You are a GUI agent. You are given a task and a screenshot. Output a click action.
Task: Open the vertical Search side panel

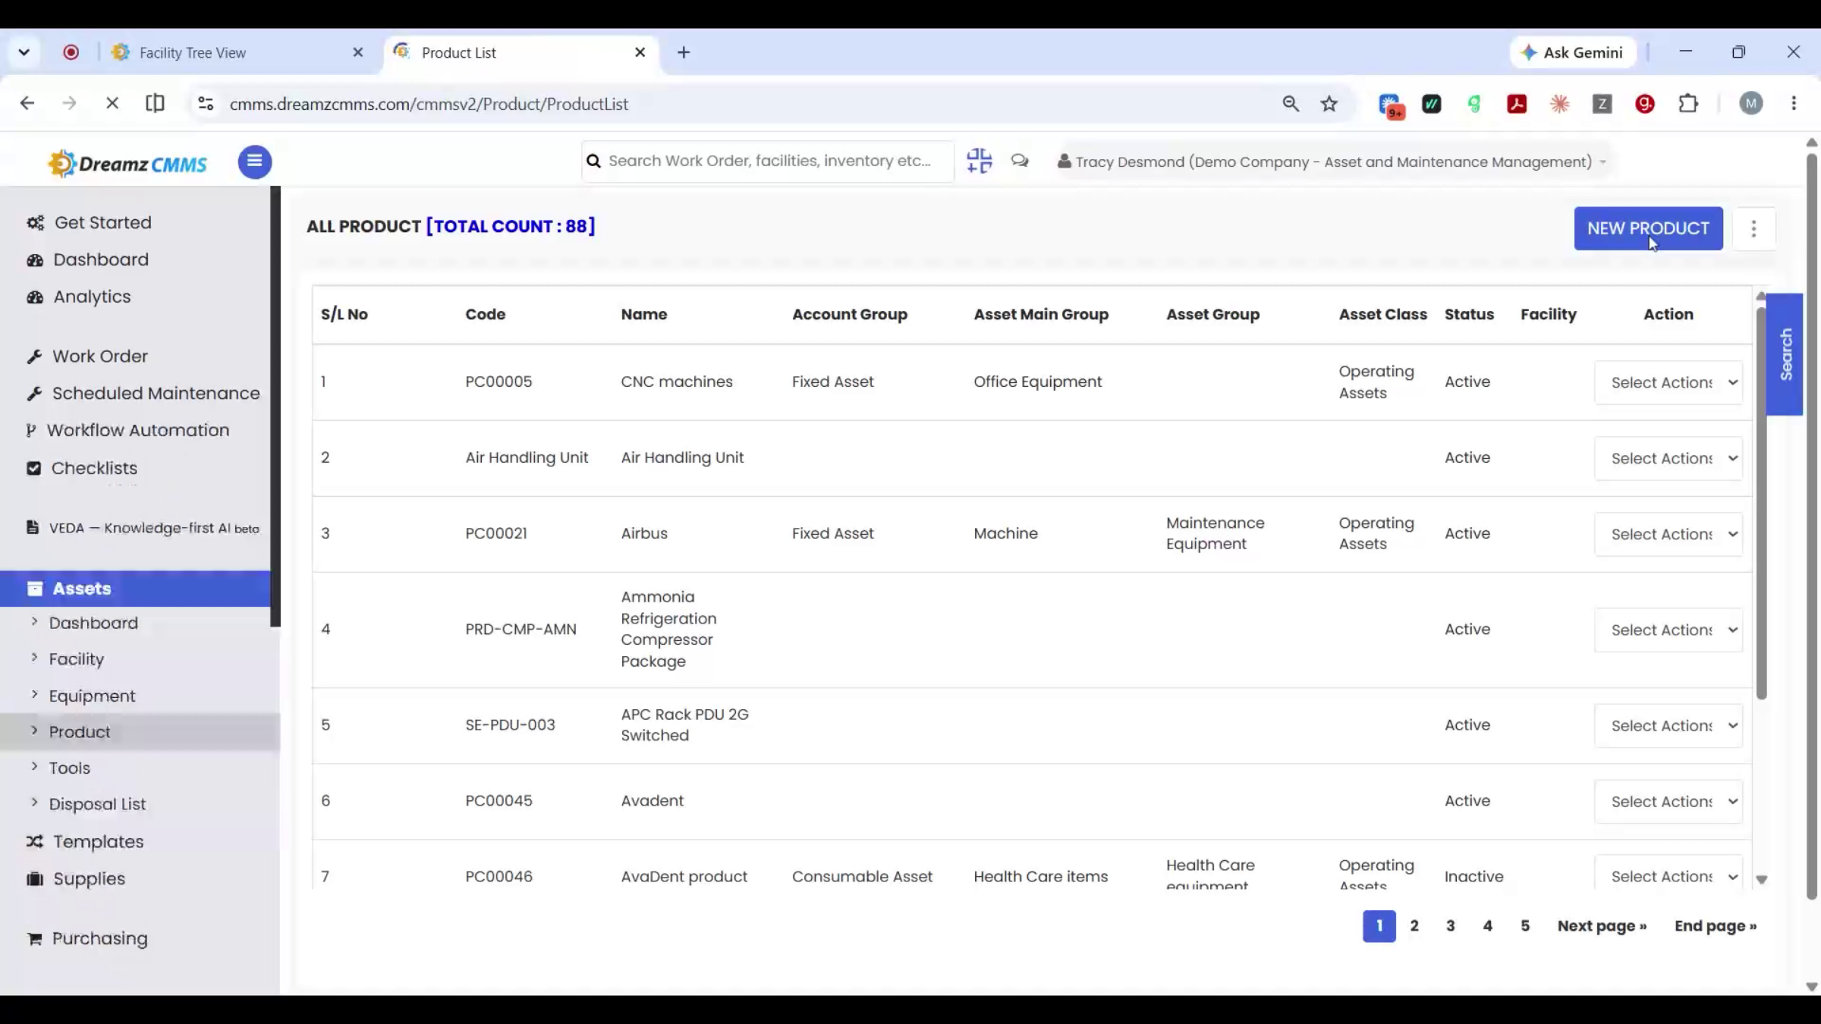coord(1785,354)
